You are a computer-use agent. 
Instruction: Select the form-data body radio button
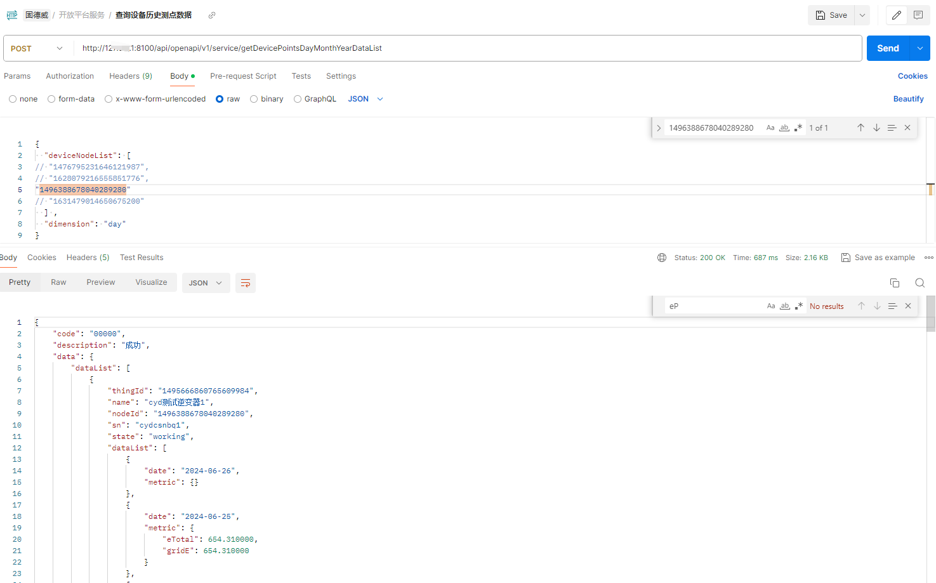tap(51, 98)
